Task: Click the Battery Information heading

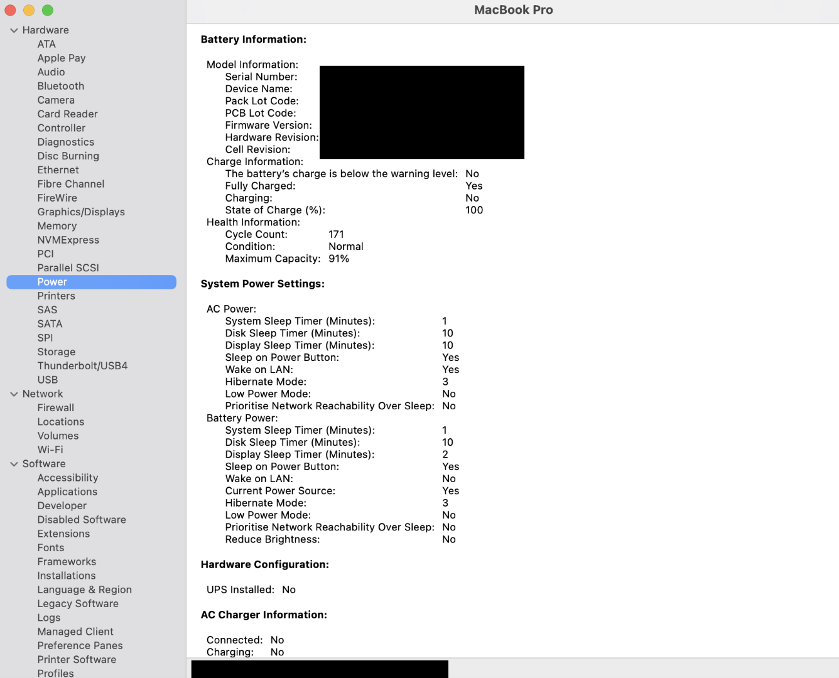Action: click(x=253, y=40)
